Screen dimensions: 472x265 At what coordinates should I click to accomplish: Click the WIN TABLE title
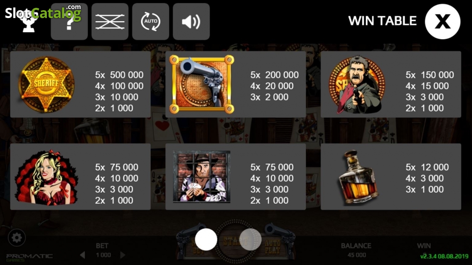click(382, 21)
